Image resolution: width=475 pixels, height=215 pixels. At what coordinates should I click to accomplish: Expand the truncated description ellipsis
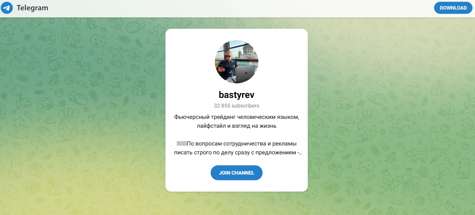pos(300,153)
